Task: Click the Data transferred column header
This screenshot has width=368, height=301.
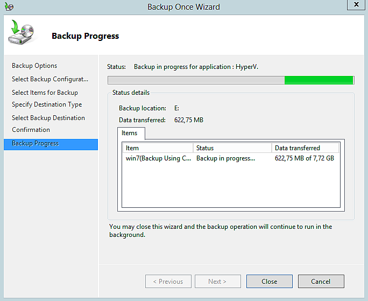Action: (x=305, y=148)
